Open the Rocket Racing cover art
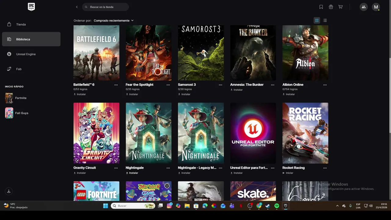 [x=305, y=133]
